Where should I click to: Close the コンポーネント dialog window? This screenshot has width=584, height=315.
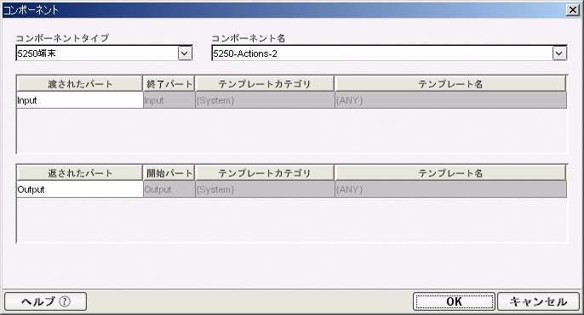coord(572,9)
